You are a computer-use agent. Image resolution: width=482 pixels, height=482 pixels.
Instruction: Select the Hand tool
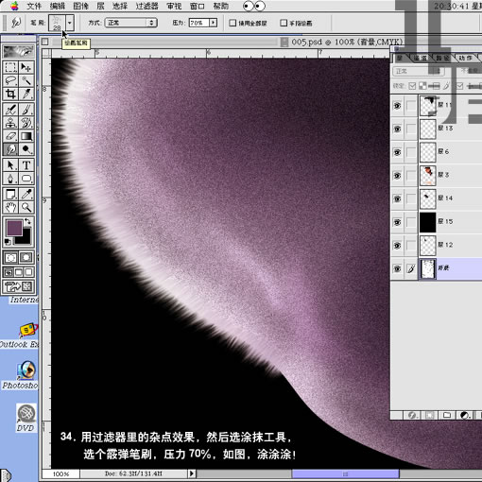click(x=10, y=207)
